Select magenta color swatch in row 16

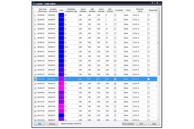click(61, 84)
